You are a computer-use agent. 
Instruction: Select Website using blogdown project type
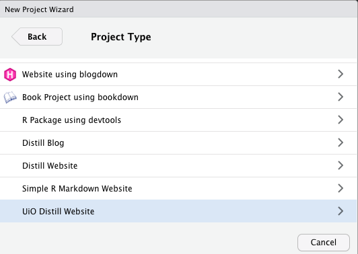(x=178, y=75)
